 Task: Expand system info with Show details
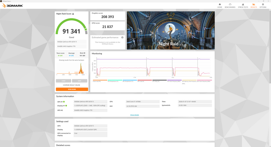(134, 115)
